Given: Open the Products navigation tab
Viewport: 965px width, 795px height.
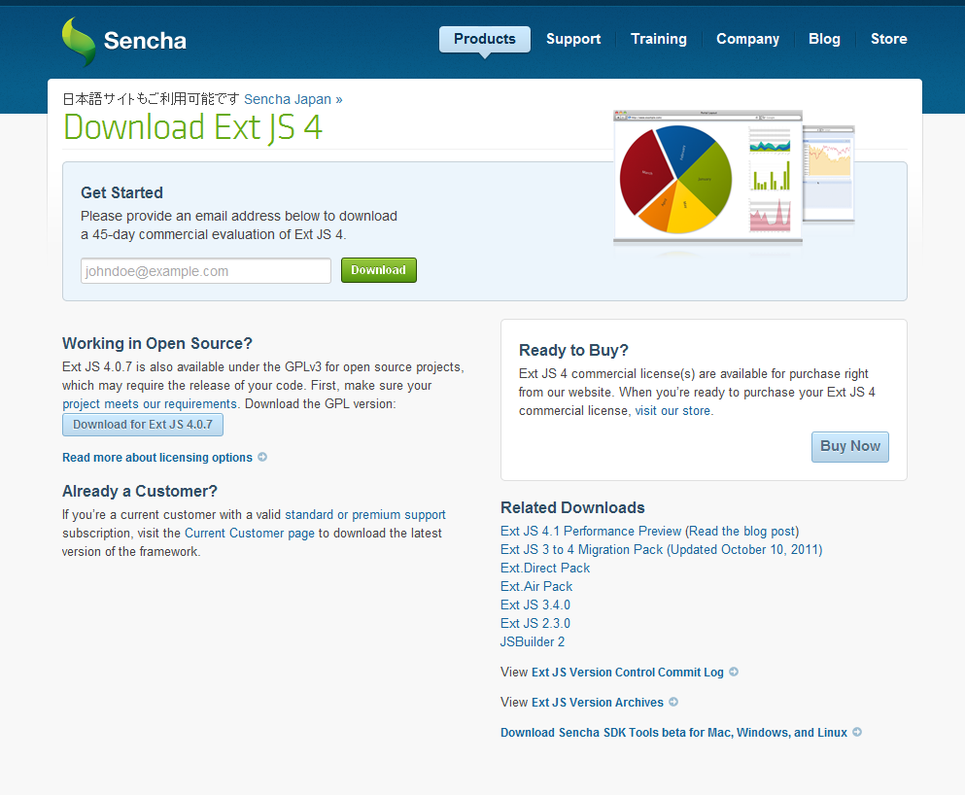Looking at the screenshot, I should click(484, 39).
